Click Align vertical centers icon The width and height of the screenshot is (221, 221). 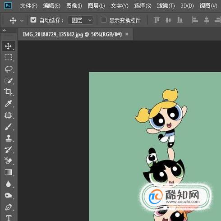(x=168, y=20)
